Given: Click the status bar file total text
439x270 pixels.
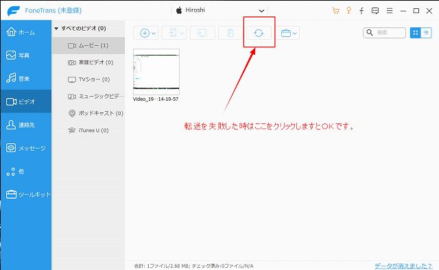Looking at the screenshot, I should click(x=193, y=266).
